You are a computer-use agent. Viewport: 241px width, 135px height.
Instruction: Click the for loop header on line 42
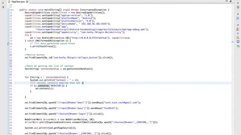pyautogui.click(x=46, y=77)
